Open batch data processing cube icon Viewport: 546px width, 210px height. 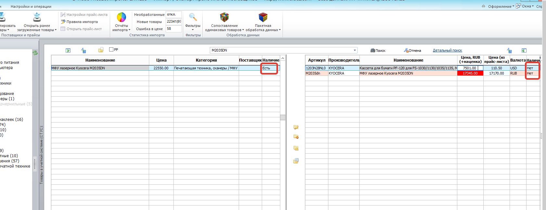tap(263, 17)
